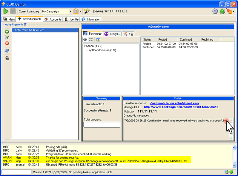The height and width of the screenshot is (176, 238).
Task: Open help with the green question icon
Action: (x=222, y=11)
